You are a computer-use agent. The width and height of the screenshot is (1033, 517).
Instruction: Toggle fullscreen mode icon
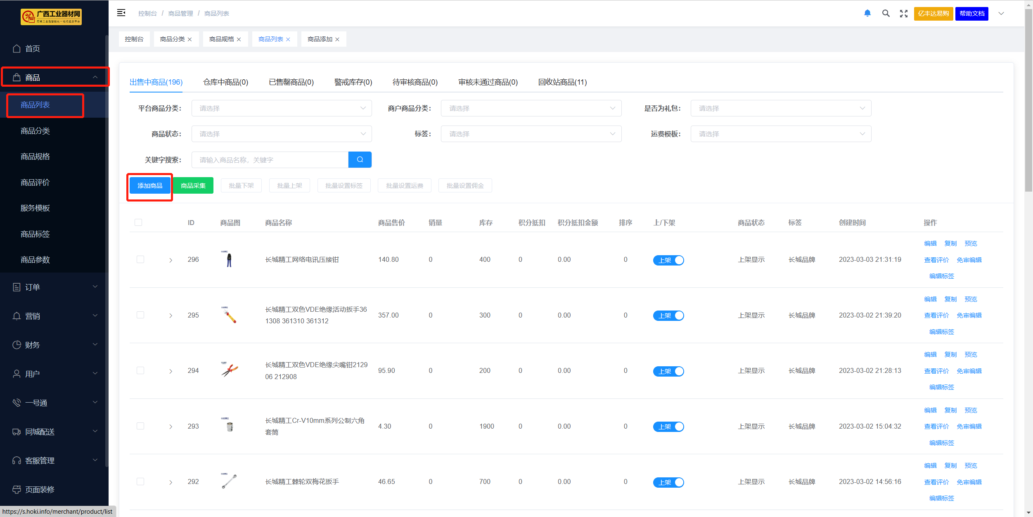click(904, 13)
